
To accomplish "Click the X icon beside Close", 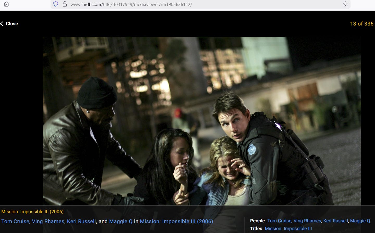I will [2, 24].
